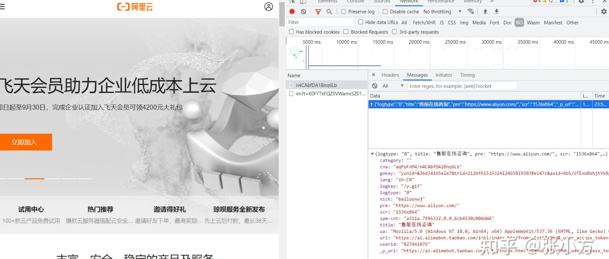The image size is (609, 259).
Task: Open DevTools customize three-dot menu
Action: click(x=593, y=1)
